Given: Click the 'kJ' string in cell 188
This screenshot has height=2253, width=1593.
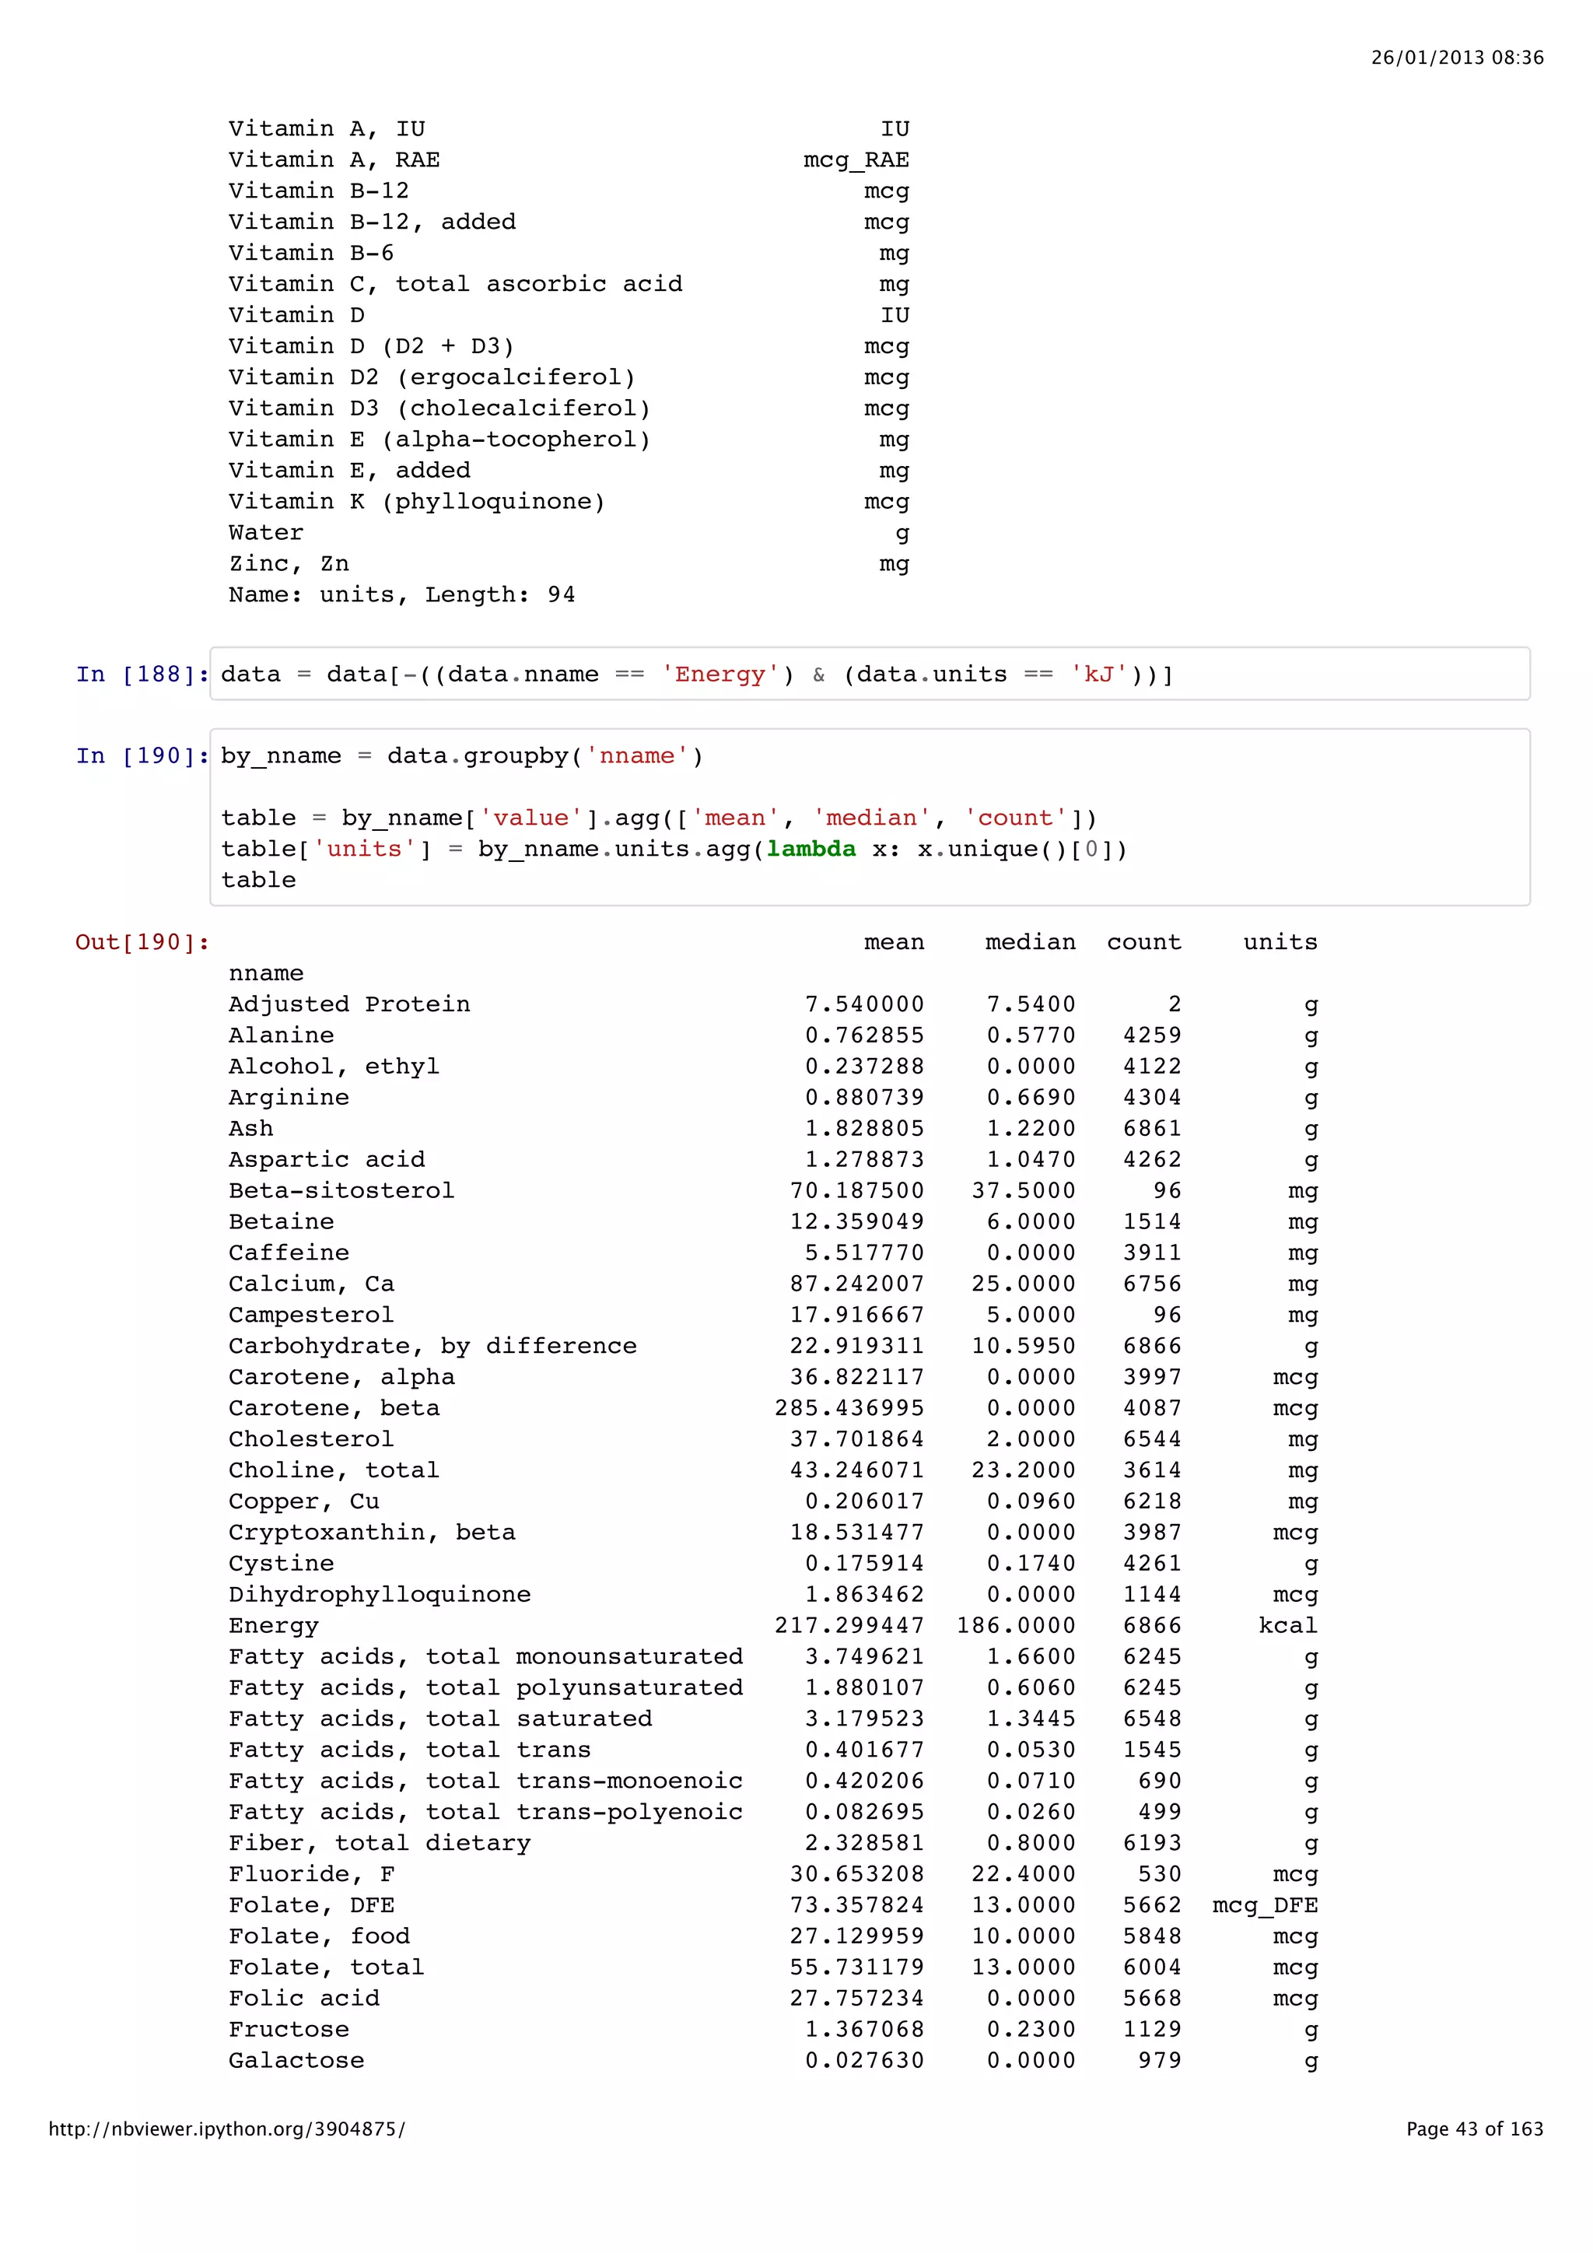Looking at the screenshot, I should pos(1098,674).
